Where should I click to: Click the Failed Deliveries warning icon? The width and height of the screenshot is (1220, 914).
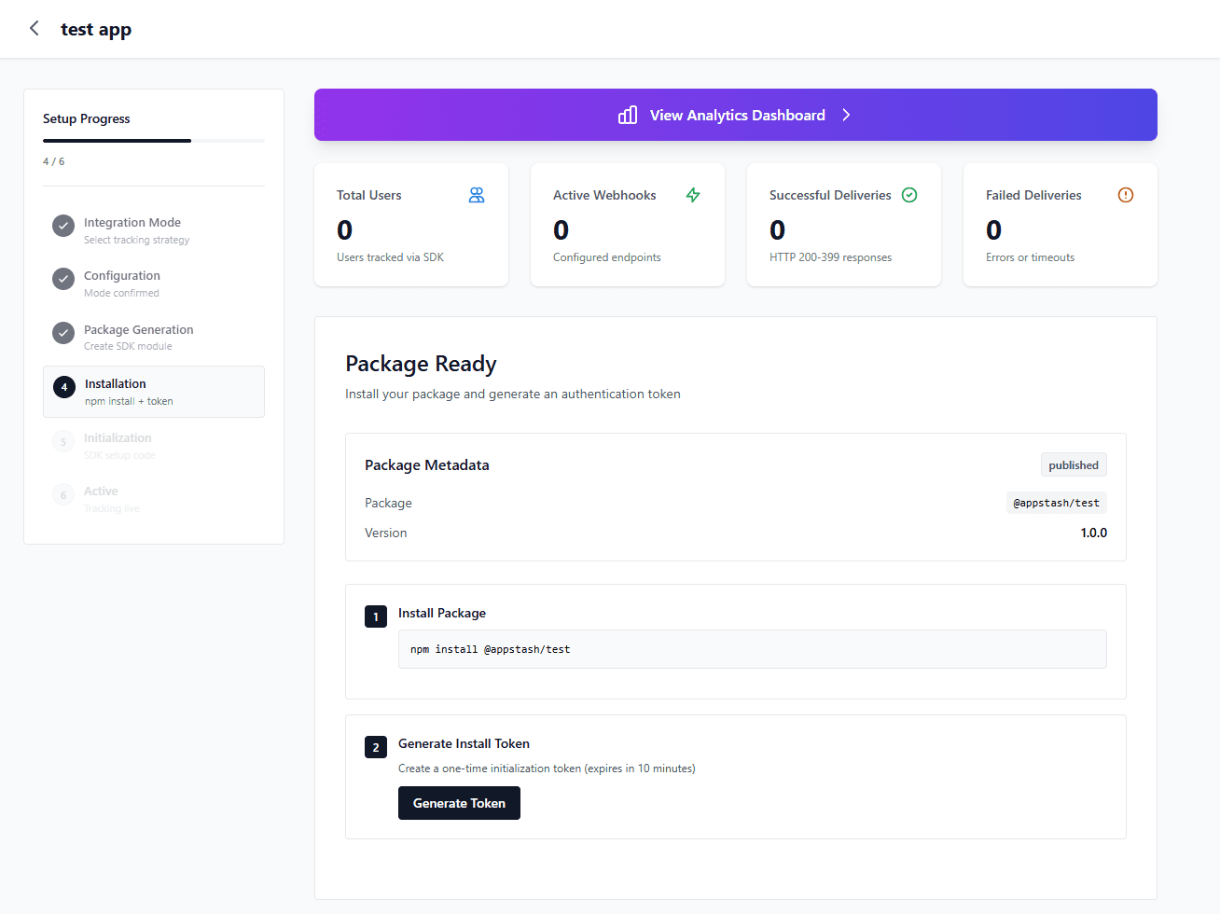click(x=1126, y=195)
